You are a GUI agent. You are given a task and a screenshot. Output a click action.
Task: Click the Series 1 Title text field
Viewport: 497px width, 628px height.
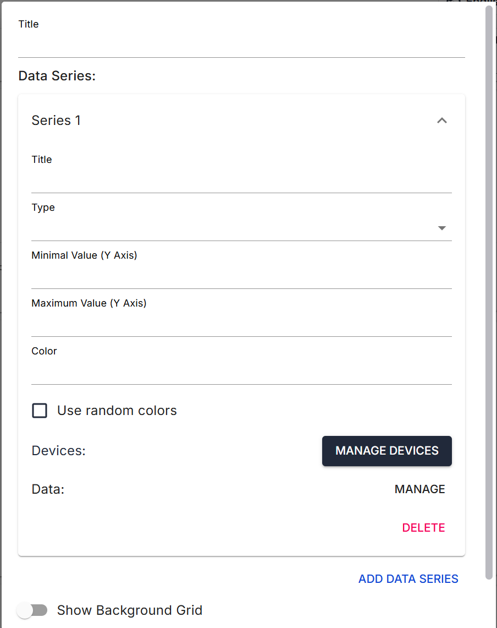click(241, 181)
